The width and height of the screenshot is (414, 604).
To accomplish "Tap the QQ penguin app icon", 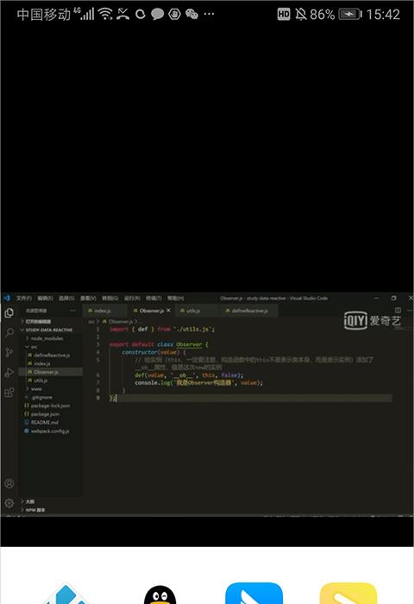I will [x=160, y=595].
